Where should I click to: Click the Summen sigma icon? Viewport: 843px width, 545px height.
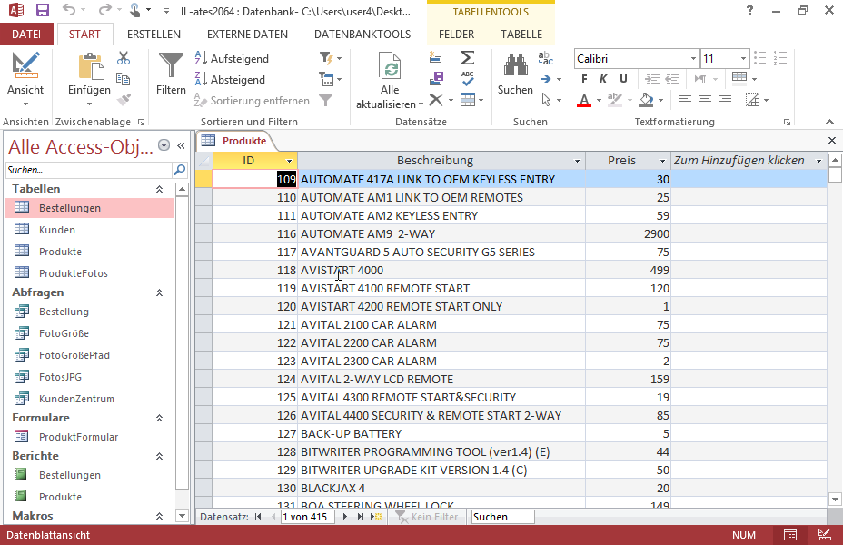click(x=467, y=57)
